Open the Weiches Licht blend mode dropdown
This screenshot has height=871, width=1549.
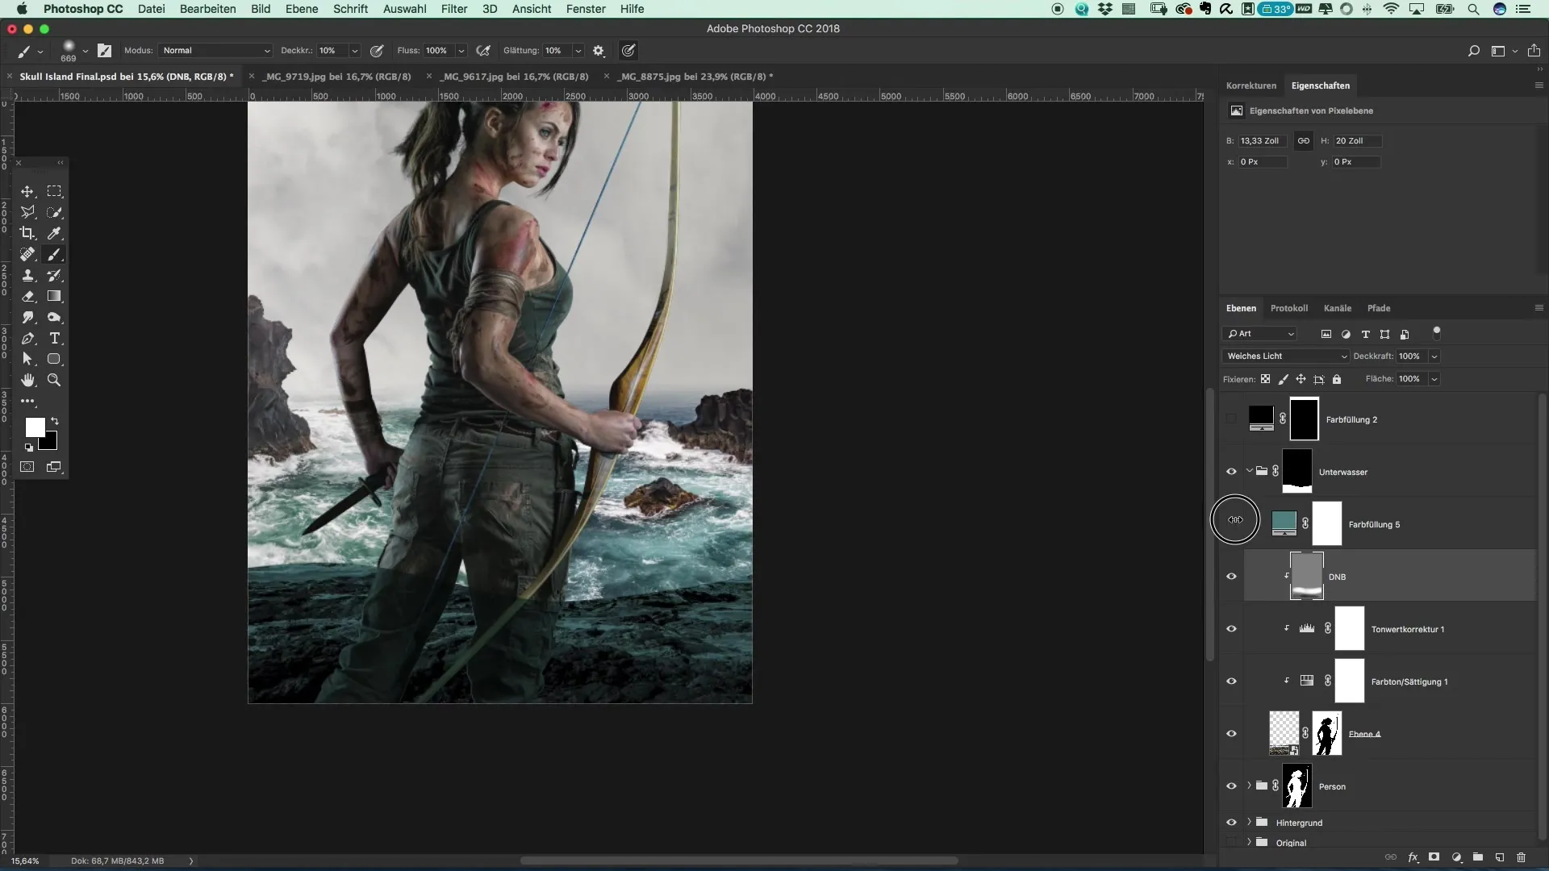click(x=1286, y=356)
